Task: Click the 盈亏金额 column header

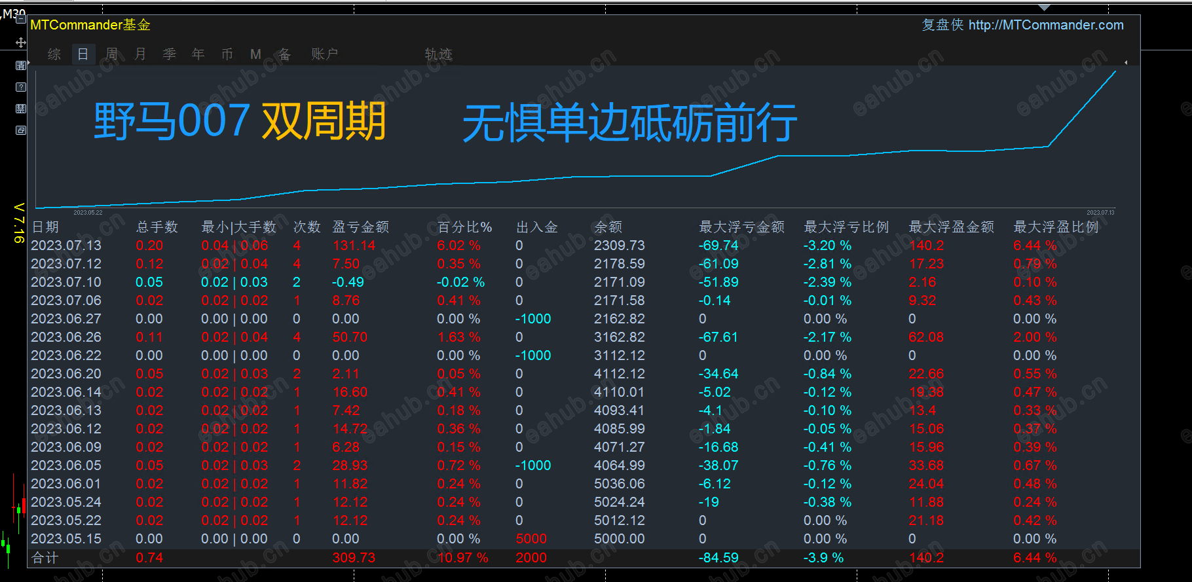Action: pyautogui.click(x=361, y=227)
